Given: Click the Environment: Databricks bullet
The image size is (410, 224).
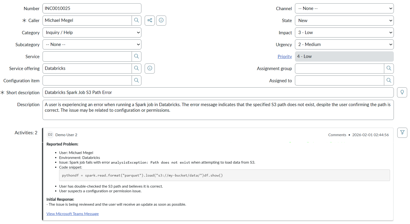Looking at the screenshot, I should 79,157.
